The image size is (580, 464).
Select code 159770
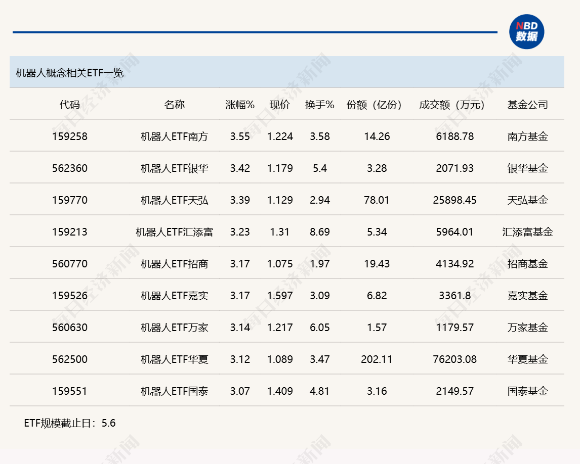tap(69, 200)
